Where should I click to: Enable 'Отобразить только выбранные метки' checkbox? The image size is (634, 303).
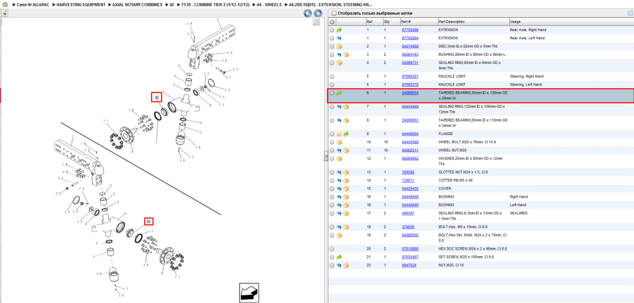tap(333, 13)
